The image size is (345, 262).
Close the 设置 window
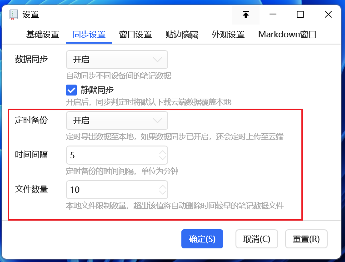coord(328,15)
